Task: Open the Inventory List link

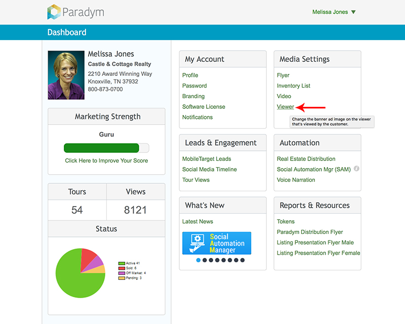Action: (294, 86)
